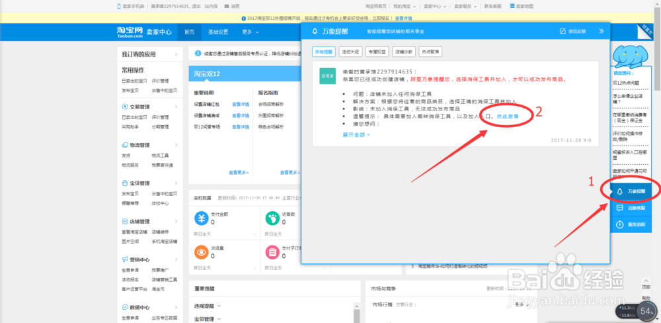Click the 新商家 green avatar tile

point(328,76)
